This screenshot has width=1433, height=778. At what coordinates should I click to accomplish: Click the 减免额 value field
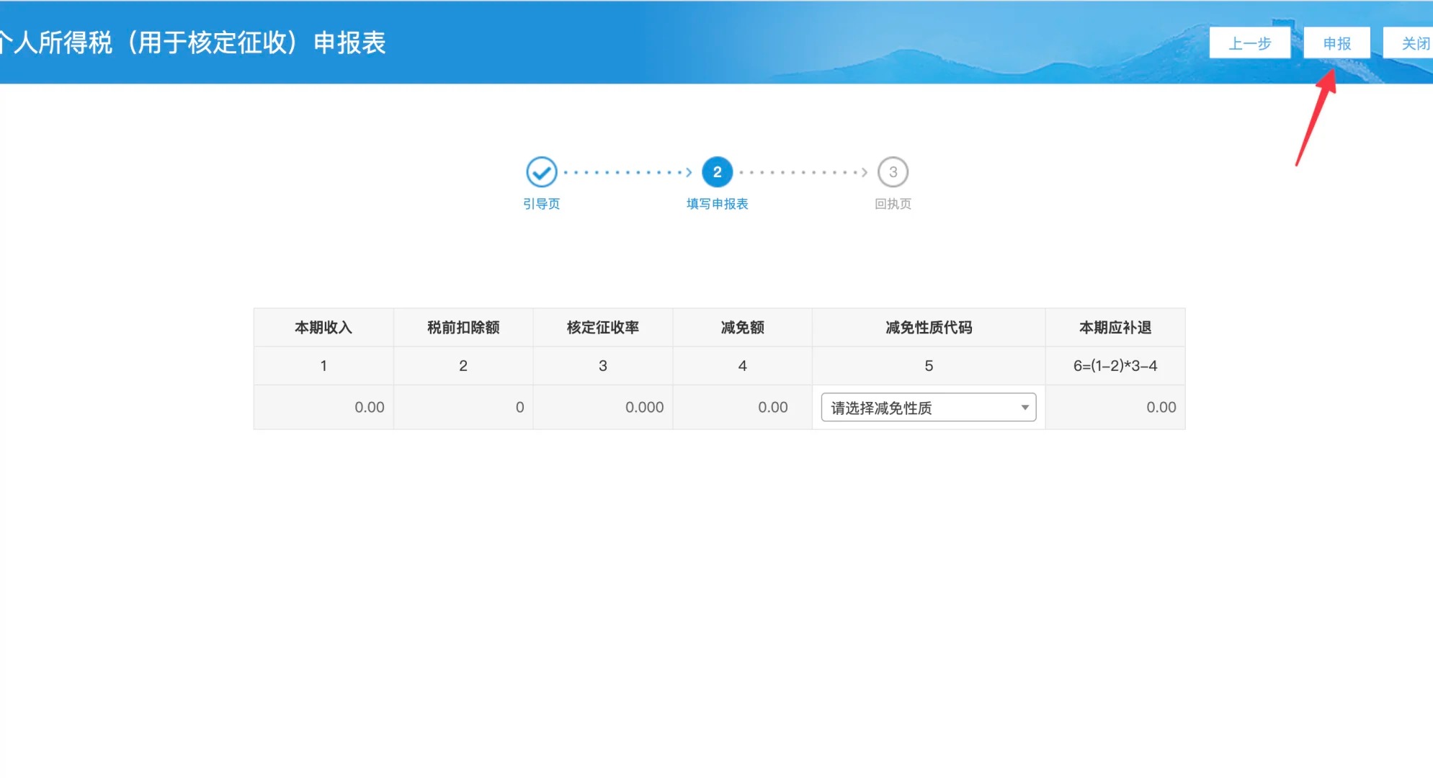tap(743, 408)
